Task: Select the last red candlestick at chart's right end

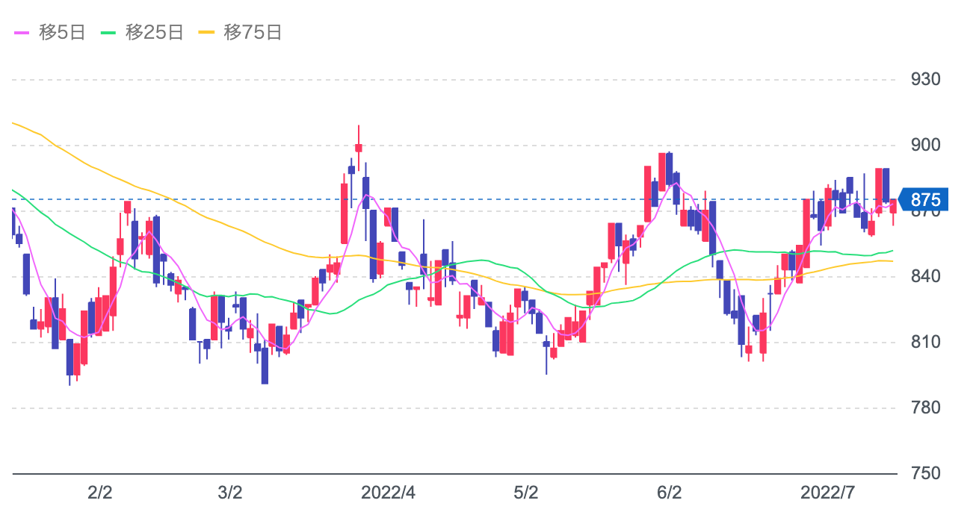Action: [x=893, y=206]
